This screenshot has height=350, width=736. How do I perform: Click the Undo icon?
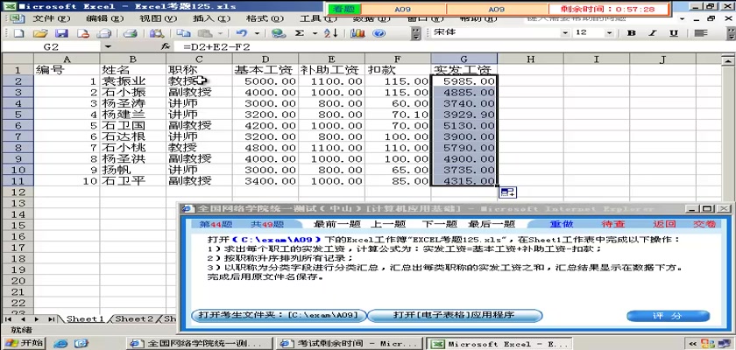tap(241, 33)
